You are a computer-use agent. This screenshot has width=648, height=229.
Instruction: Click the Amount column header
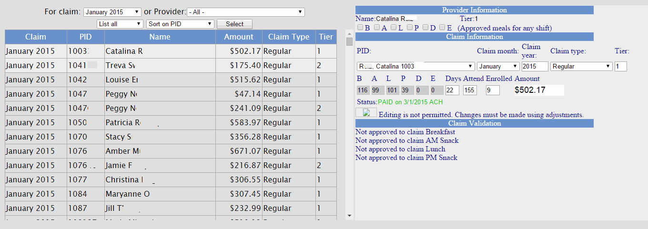click(x=239, y=37)
